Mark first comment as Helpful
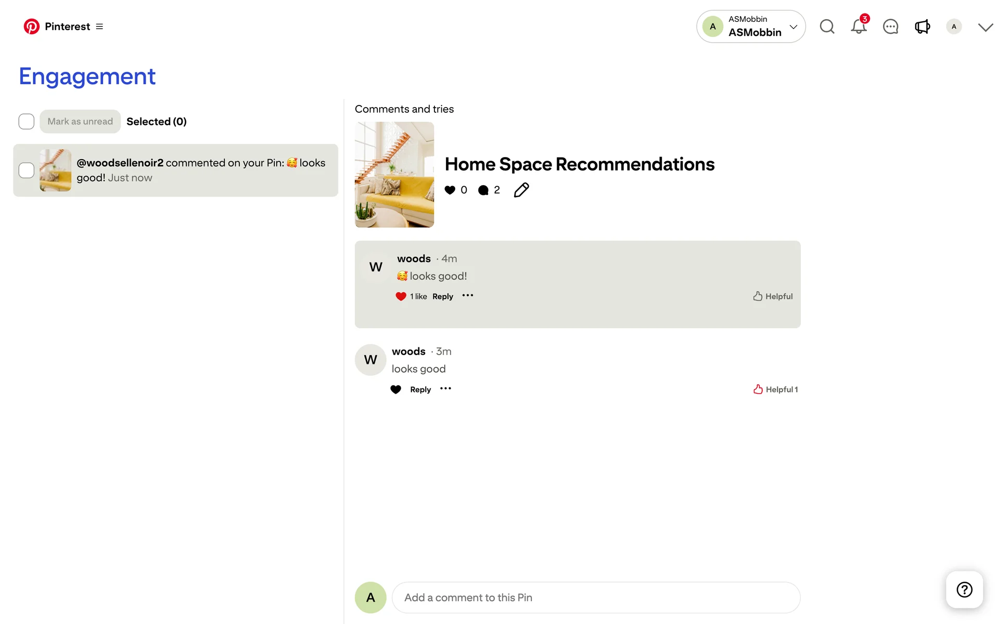 (x=773, y=296)
